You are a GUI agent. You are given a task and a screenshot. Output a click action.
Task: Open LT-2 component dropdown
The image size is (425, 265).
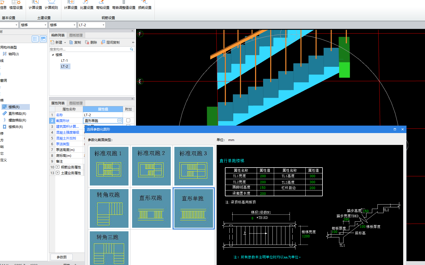pyautogui.click(x=104, y=25)
